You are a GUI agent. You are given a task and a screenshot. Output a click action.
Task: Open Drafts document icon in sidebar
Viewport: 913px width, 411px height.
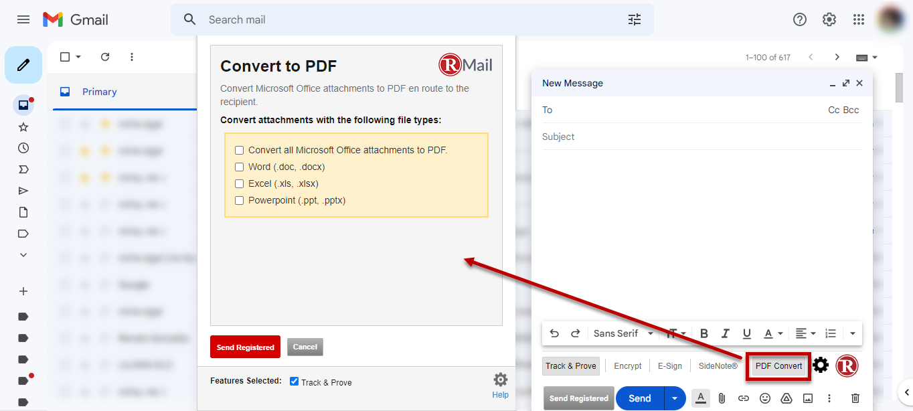tap(23, 212)
